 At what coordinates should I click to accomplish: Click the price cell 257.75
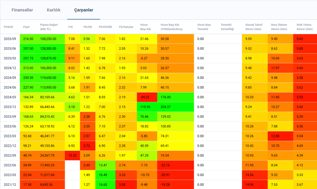click(28, 58)
